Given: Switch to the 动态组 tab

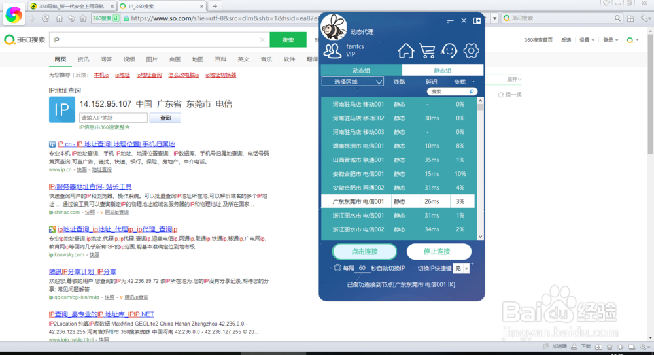Looking at the screenshot, I should (x=361, y=70).
